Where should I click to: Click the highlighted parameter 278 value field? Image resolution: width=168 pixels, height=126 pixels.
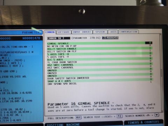110,38
